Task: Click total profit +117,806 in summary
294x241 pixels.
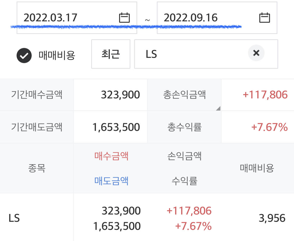Action: (x=265, y=95)
